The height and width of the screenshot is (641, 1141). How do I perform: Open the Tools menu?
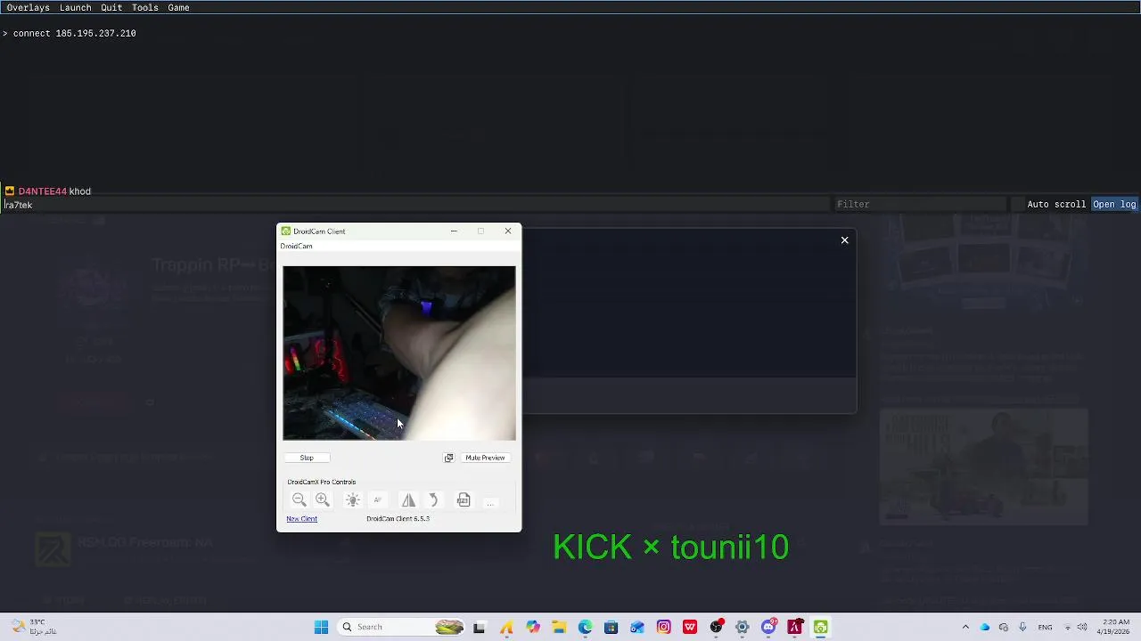tap(145, 7)
